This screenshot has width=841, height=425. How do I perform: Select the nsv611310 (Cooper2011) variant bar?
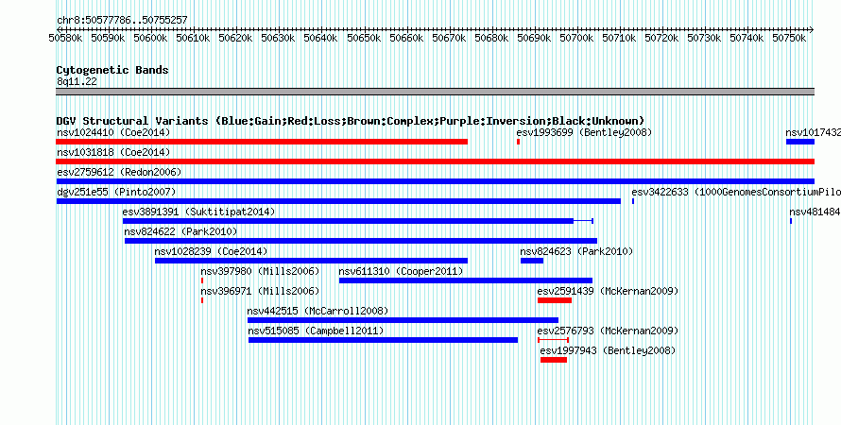pos(466,280)
